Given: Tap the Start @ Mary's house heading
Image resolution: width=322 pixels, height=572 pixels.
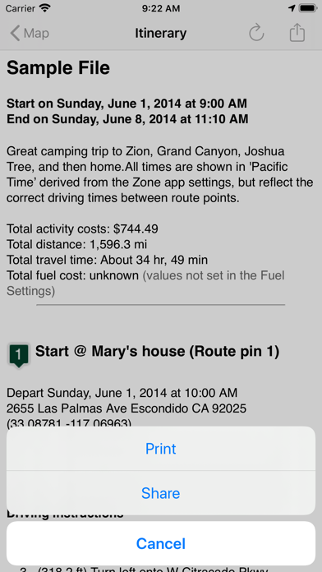Looking at the screenshot, I should click(158, 351).
